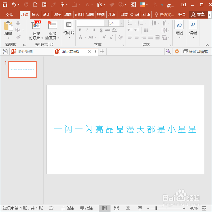The height and width of the screenshot is (212, 212).
Task: Click the font size input field showing 54
Action: pyautogui.click(x=114, y=23)
